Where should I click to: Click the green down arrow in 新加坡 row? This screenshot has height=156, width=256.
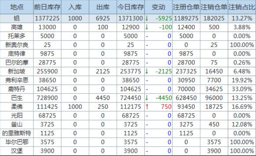point(147,71)
